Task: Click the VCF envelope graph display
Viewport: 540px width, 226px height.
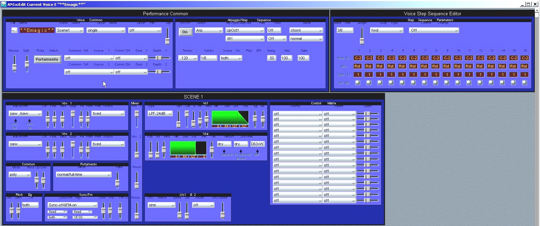Action: [230, 118]
